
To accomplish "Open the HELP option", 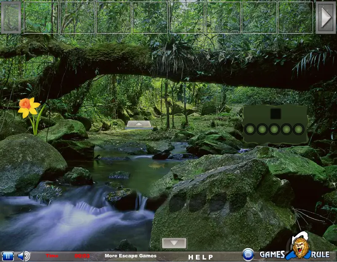I will point(201,257).
